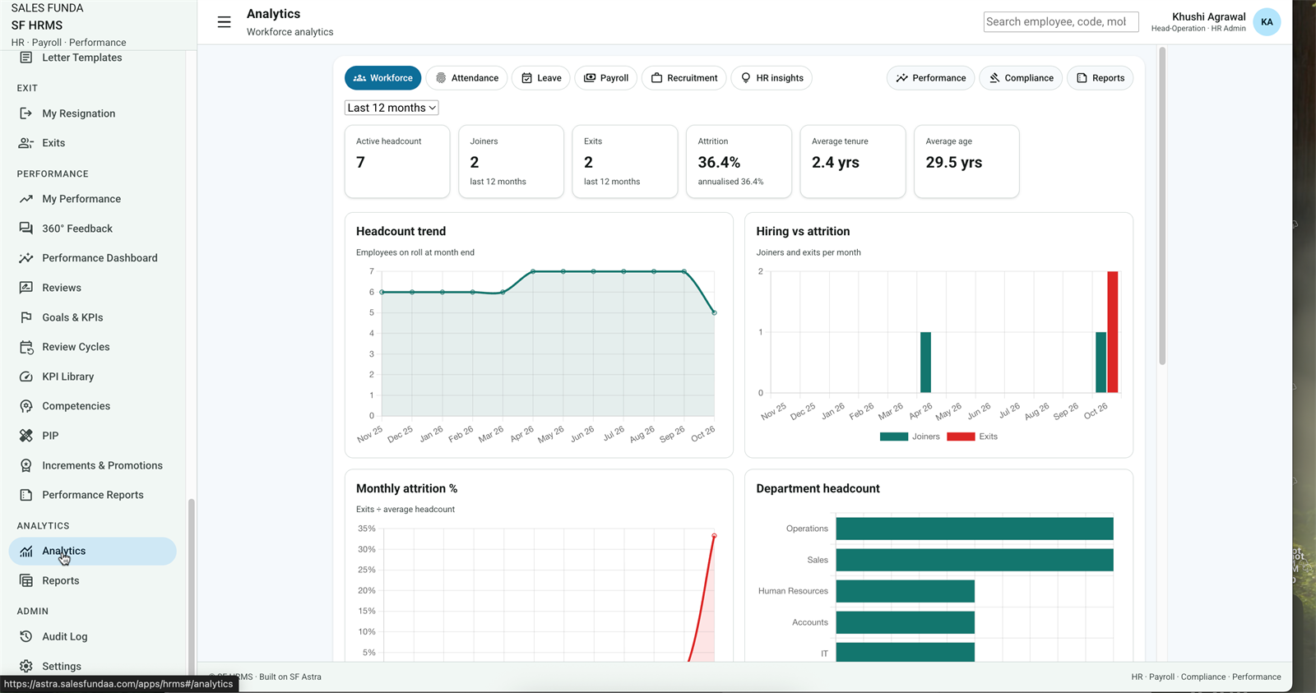This screenshot has width=1316, height=693.
Task: Click the Reports button in tab bar
Action: (1101, 78)
